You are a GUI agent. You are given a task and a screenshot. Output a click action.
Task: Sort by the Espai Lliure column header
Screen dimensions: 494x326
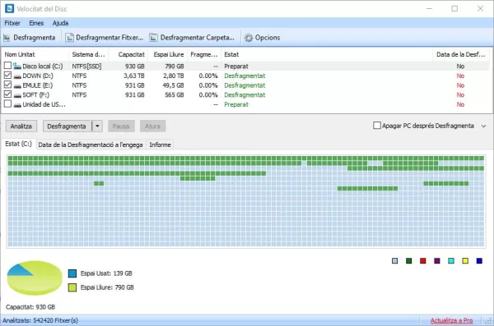click(x=168, y=54)
